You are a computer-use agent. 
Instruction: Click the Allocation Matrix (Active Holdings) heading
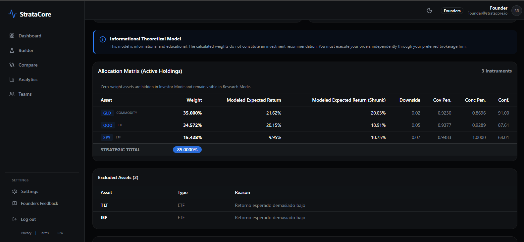140,71
